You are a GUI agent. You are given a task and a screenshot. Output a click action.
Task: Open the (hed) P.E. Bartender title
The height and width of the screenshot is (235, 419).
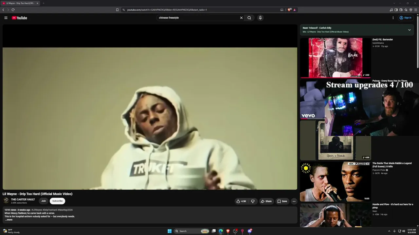click(x=383, y=39)
